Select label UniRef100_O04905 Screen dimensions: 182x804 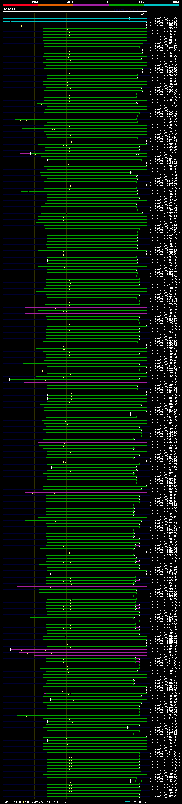(x=163, y=269)
